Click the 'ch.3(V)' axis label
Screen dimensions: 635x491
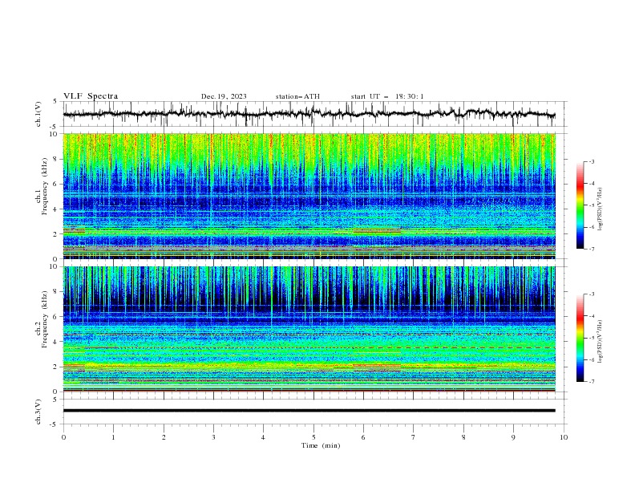pyautogui.click(x=38, y=412)
